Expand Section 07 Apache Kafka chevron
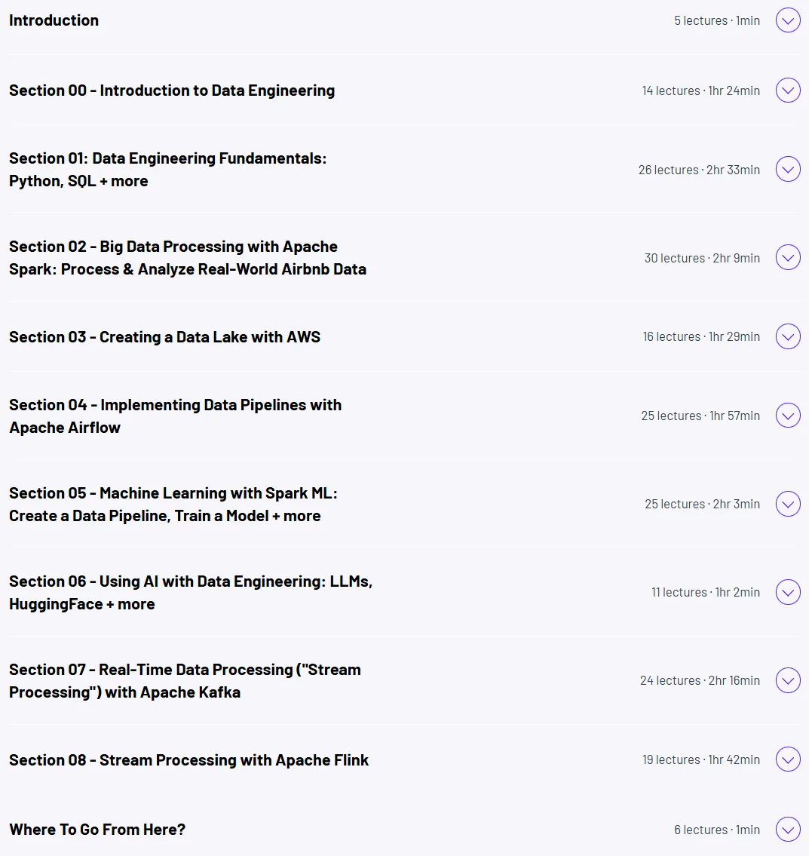This screenshot has width=809, height=856. 788,680
